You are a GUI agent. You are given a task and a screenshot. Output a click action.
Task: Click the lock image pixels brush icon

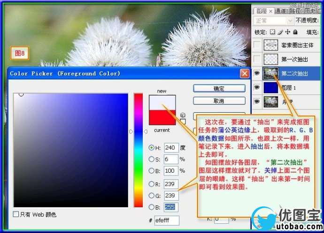280,32
